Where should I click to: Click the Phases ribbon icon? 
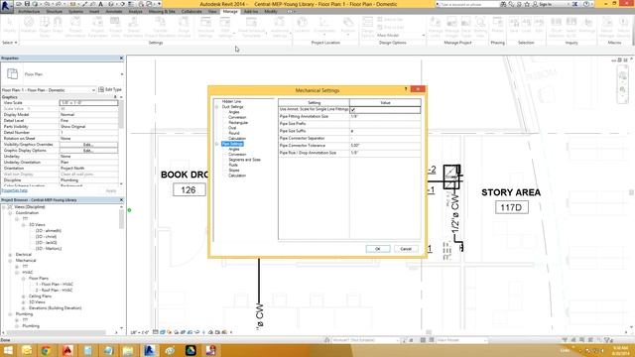tap(497, 25)
